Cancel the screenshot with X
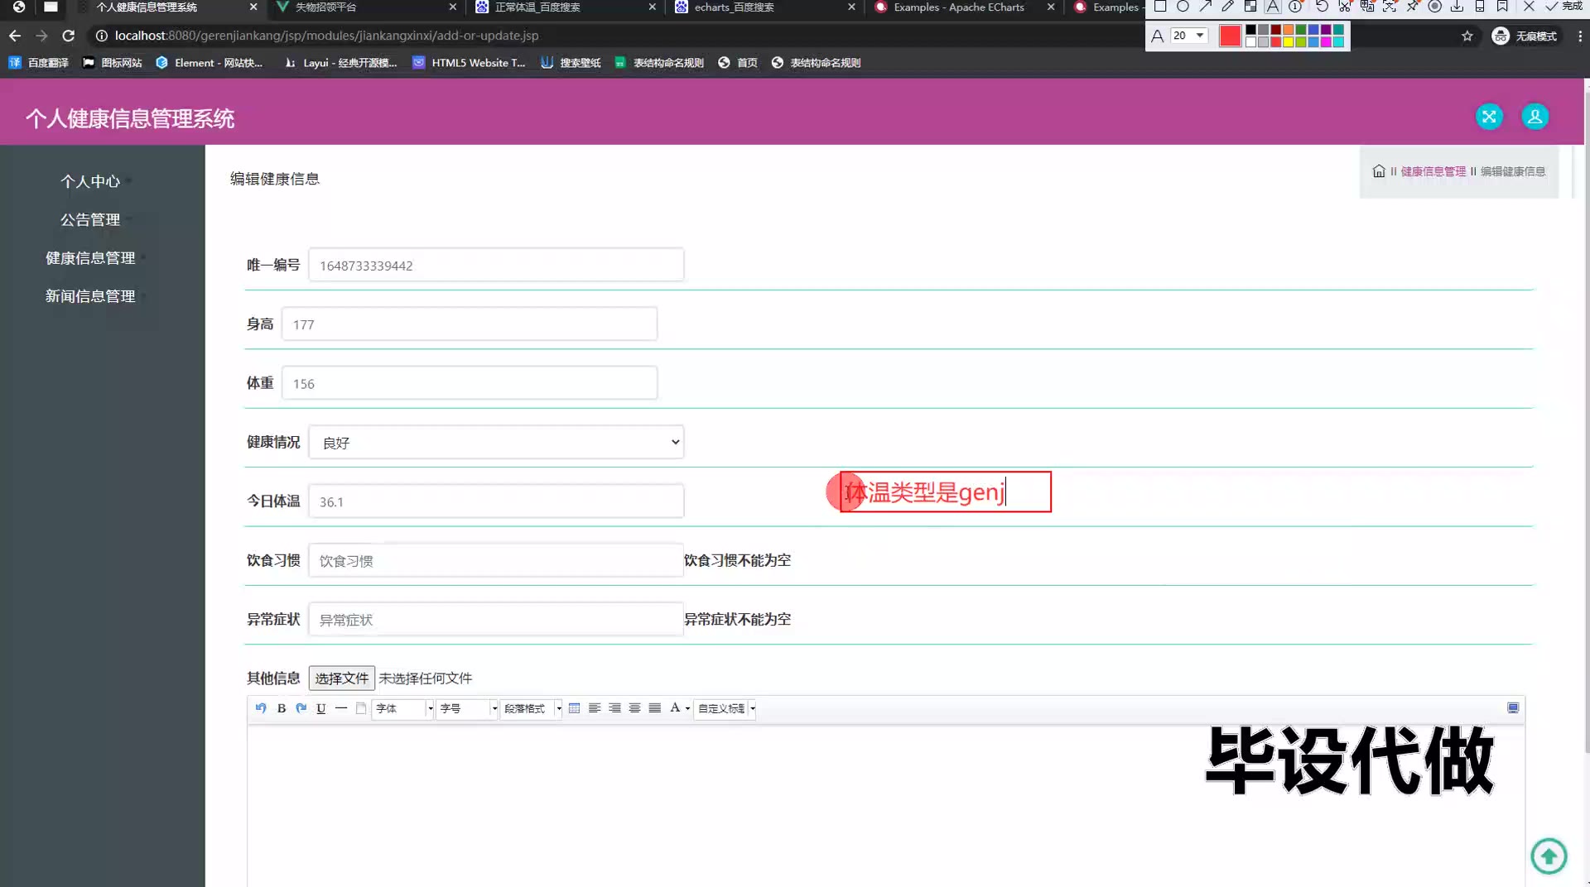1590x887 pixels. (1529, 7)
